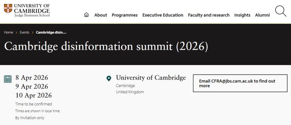Click the home icon in navigation
The width and height of the screenshot is (291, 125).
86,15
